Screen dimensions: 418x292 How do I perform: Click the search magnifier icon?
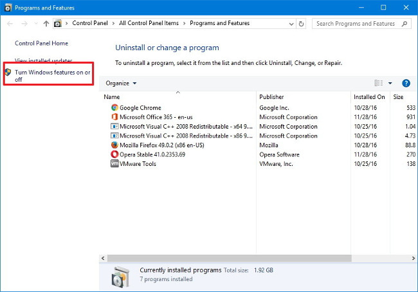tap(404, 24)
